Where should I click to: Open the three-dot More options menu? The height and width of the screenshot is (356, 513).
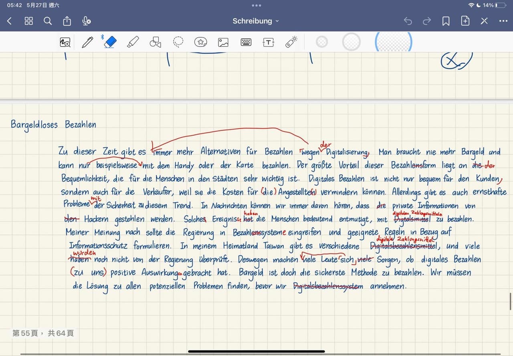tap(503, 21)
